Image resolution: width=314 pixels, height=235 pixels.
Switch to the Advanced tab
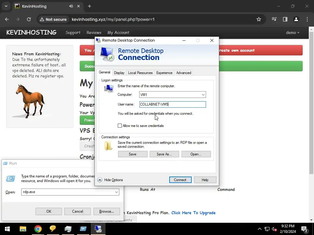[x=184, y=73]
